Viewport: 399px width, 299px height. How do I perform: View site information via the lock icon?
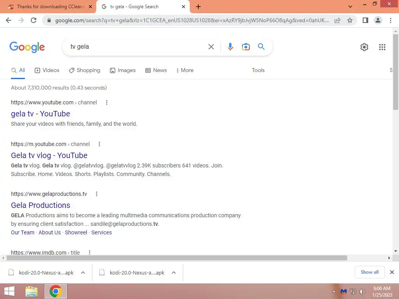coord(49,20)
